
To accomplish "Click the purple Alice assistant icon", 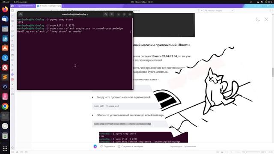I will tap(95, 146).
